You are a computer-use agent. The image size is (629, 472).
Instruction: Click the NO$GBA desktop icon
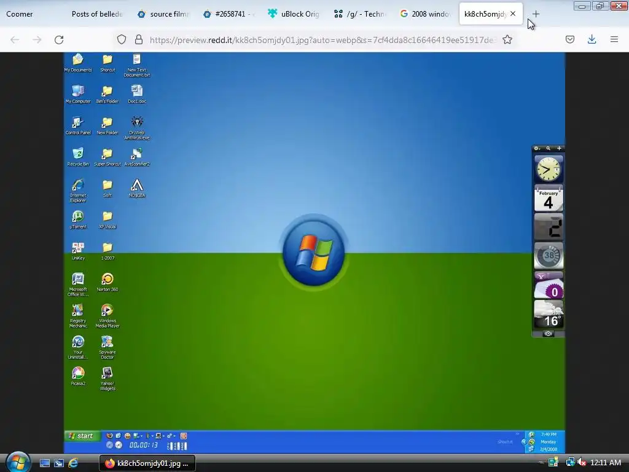pyautogui.click(x=137, y=188)
